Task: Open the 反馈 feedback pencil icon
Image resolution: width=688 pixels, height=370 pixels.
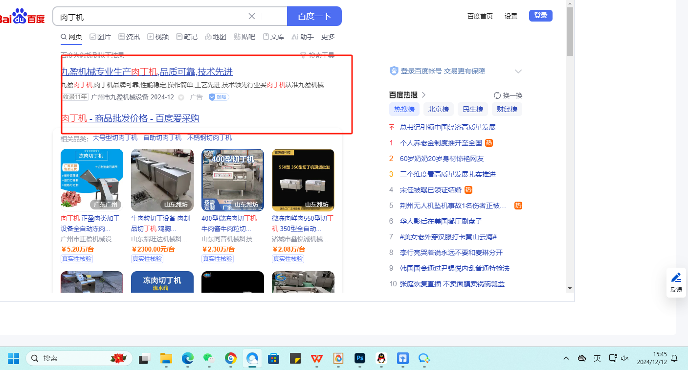Action: click(x=676, y=278)
